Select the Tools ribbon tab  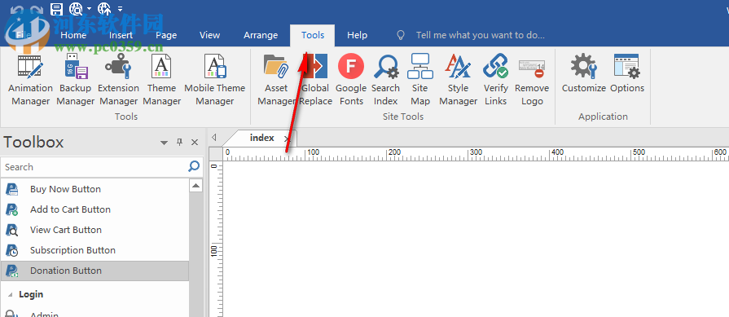click(x=313, y=35)
